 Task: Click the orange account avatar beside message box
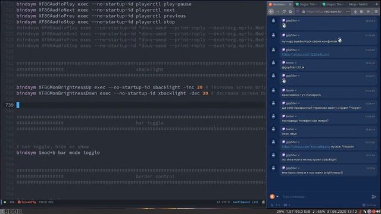(272, 197)
